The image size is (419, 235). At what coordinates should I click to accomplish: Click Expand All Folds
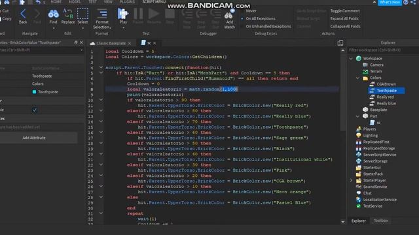pos(344,19)
